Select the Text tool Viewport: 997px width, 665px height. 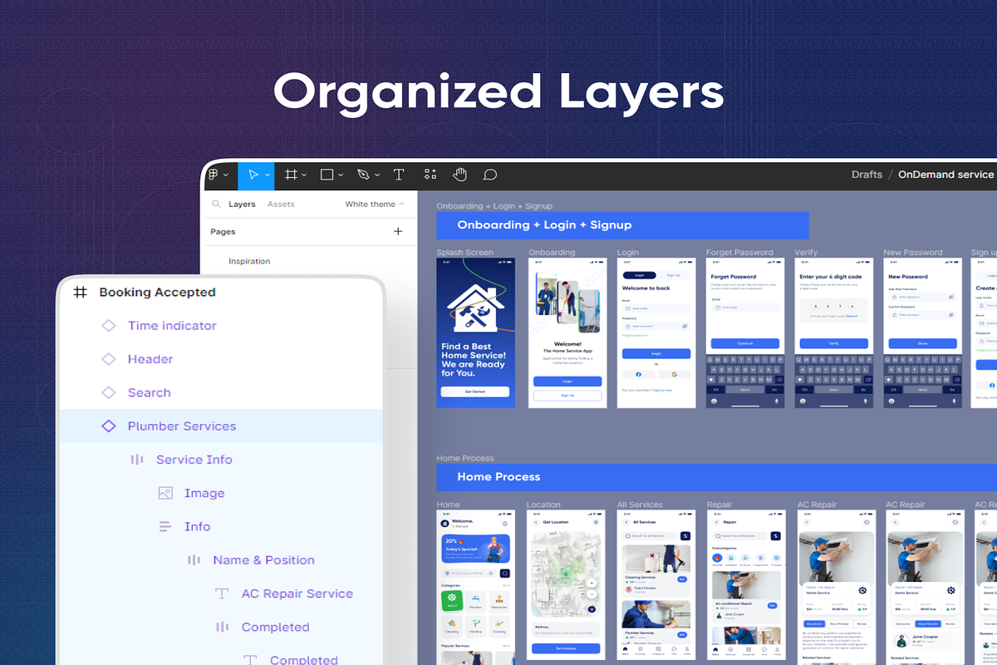[x=399, y=175]
